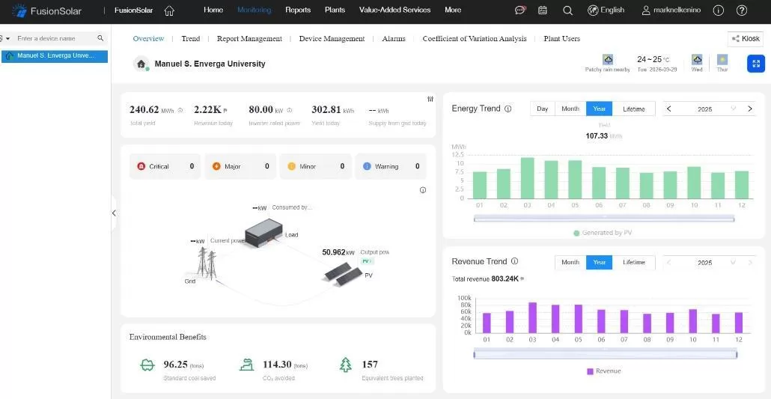Click Thursday's weather forecast icon

[722, 60]
